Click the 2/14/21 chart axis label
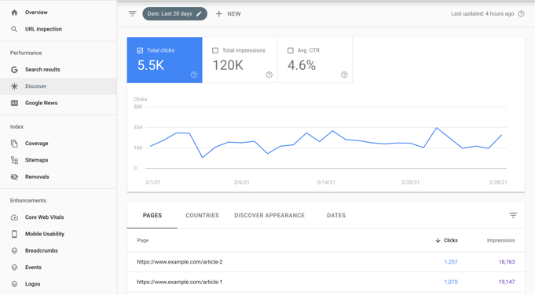Image resolution: width=535 pixels, height=295 pixels. 326,183
